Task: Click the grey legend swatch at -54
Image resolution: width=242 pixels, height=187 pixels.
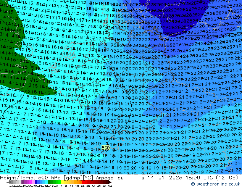Action: [x=12, y=182]
